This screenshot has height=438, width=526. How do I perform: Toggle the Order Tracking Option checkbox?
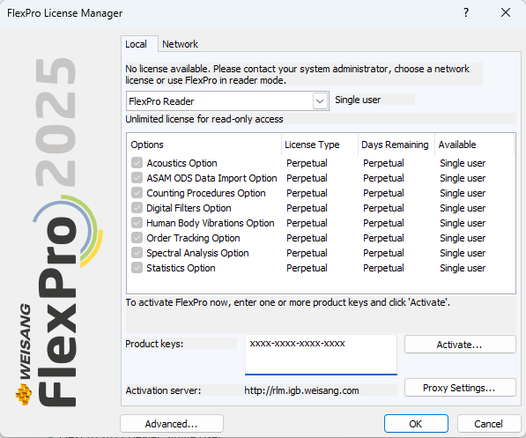pos(137,238)
